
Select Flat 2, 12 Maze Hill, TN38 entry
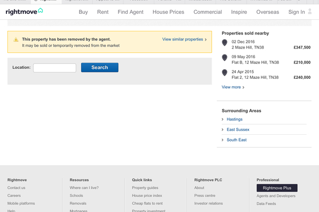[255, 77]
